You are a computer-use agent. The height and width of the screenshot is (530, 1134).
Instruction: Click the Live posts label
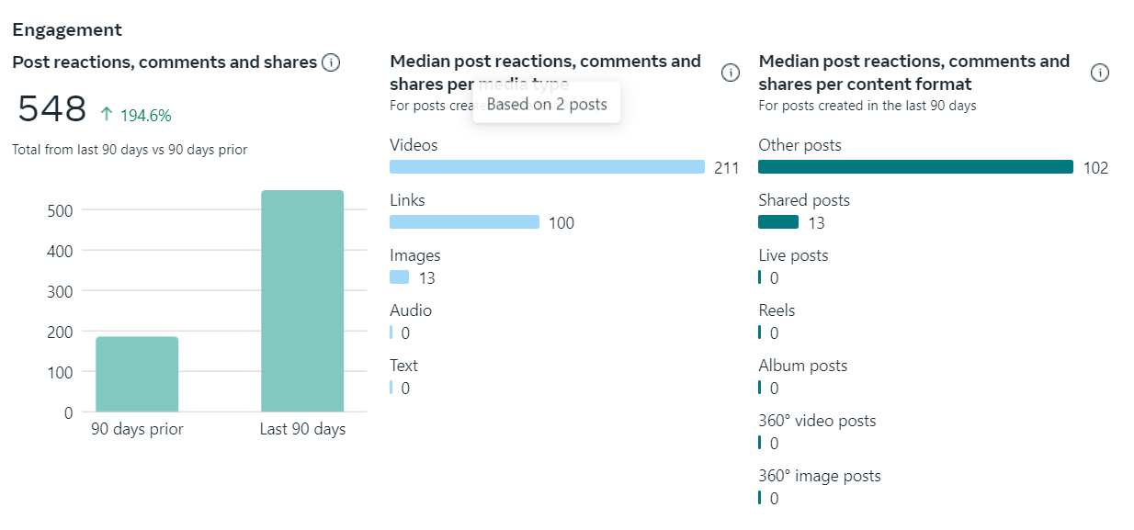(793, 255)
